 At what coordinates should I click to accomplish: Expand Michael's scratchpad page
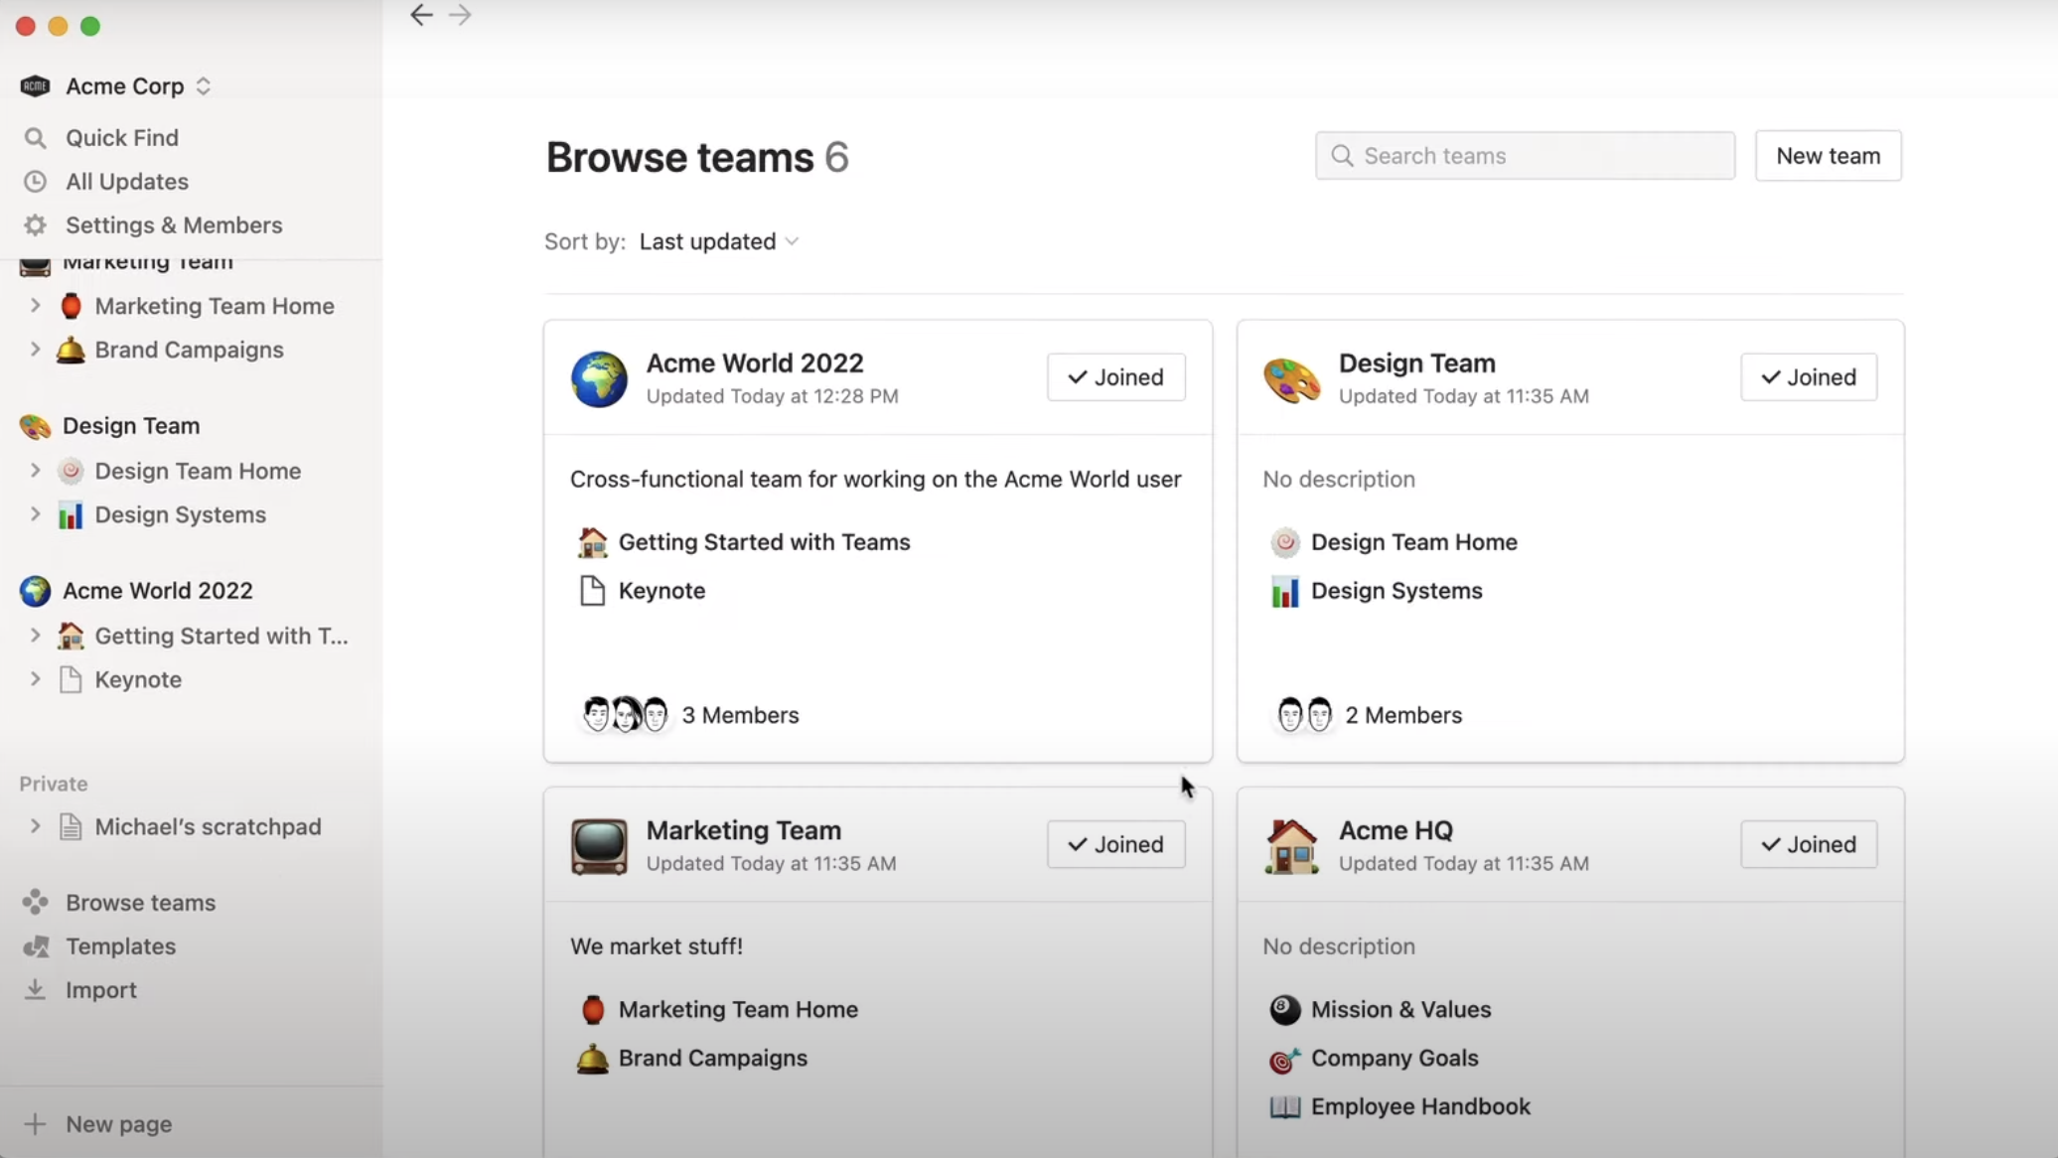[x=35, y=826]
